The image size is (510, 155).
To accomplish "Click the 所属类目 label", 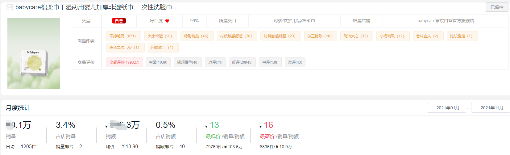I will click(228, 21).
